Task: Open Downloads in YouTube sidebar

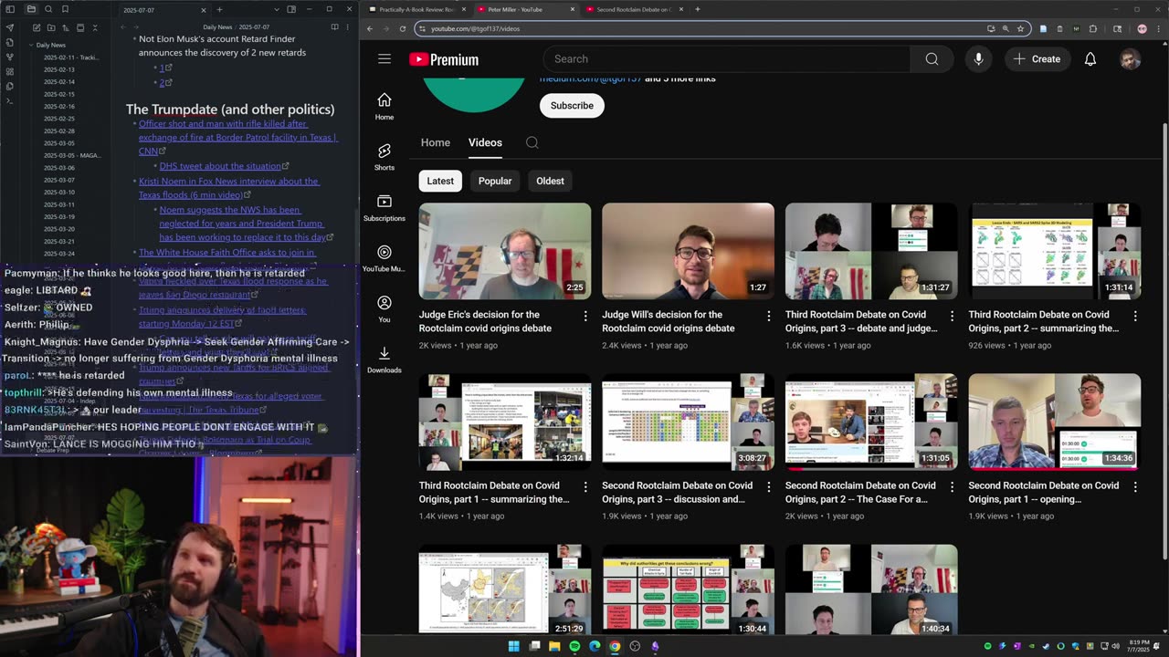Action: tap(384, 359)
